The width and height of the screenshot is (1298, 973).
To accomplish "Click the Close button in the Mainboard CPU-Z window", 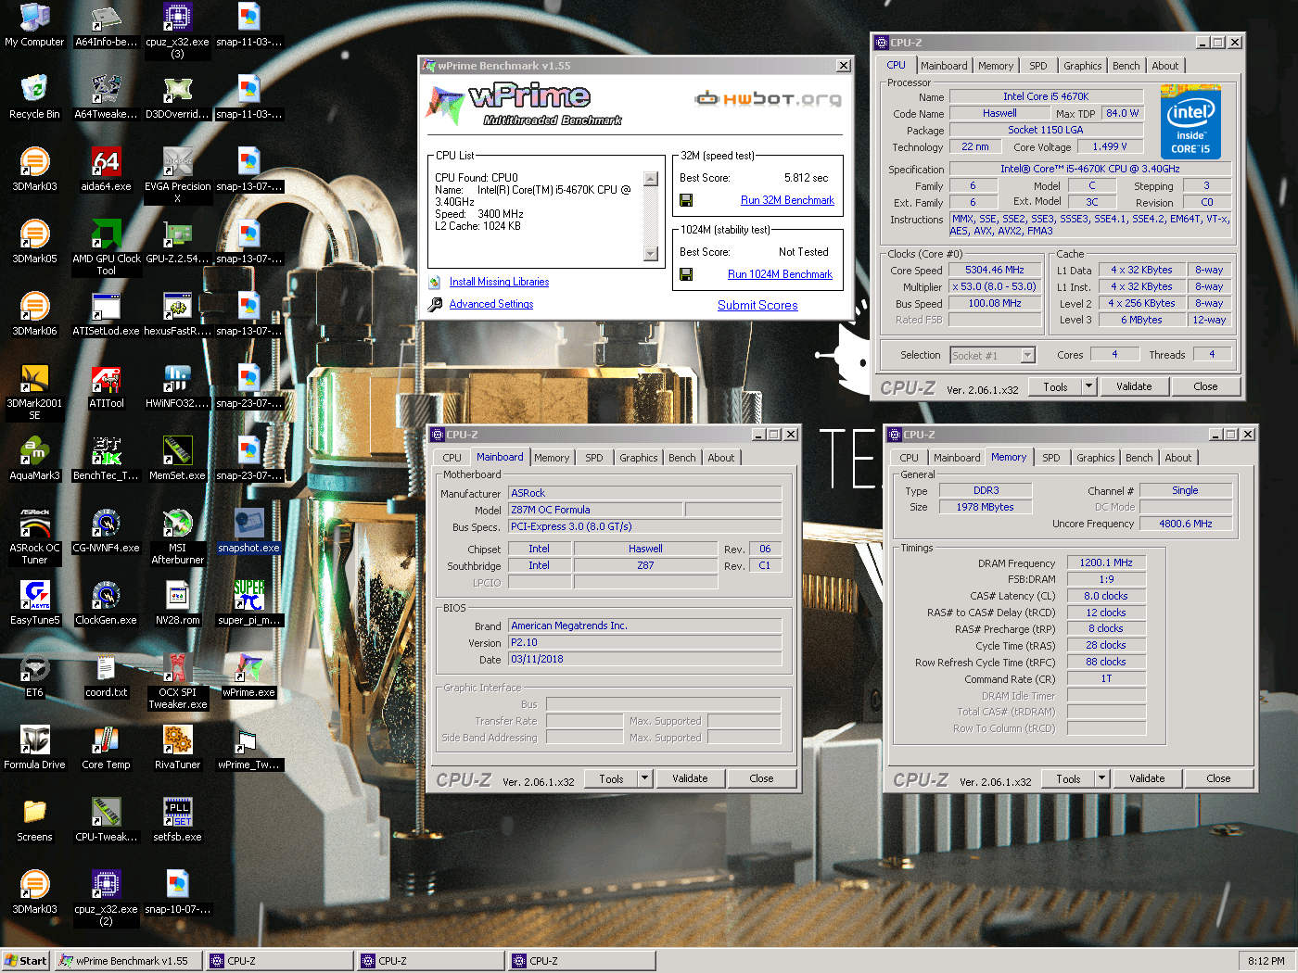I will [761, 778].
